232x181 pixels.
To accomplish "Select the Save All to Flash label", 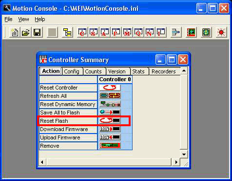I will (x=68, y=113).
